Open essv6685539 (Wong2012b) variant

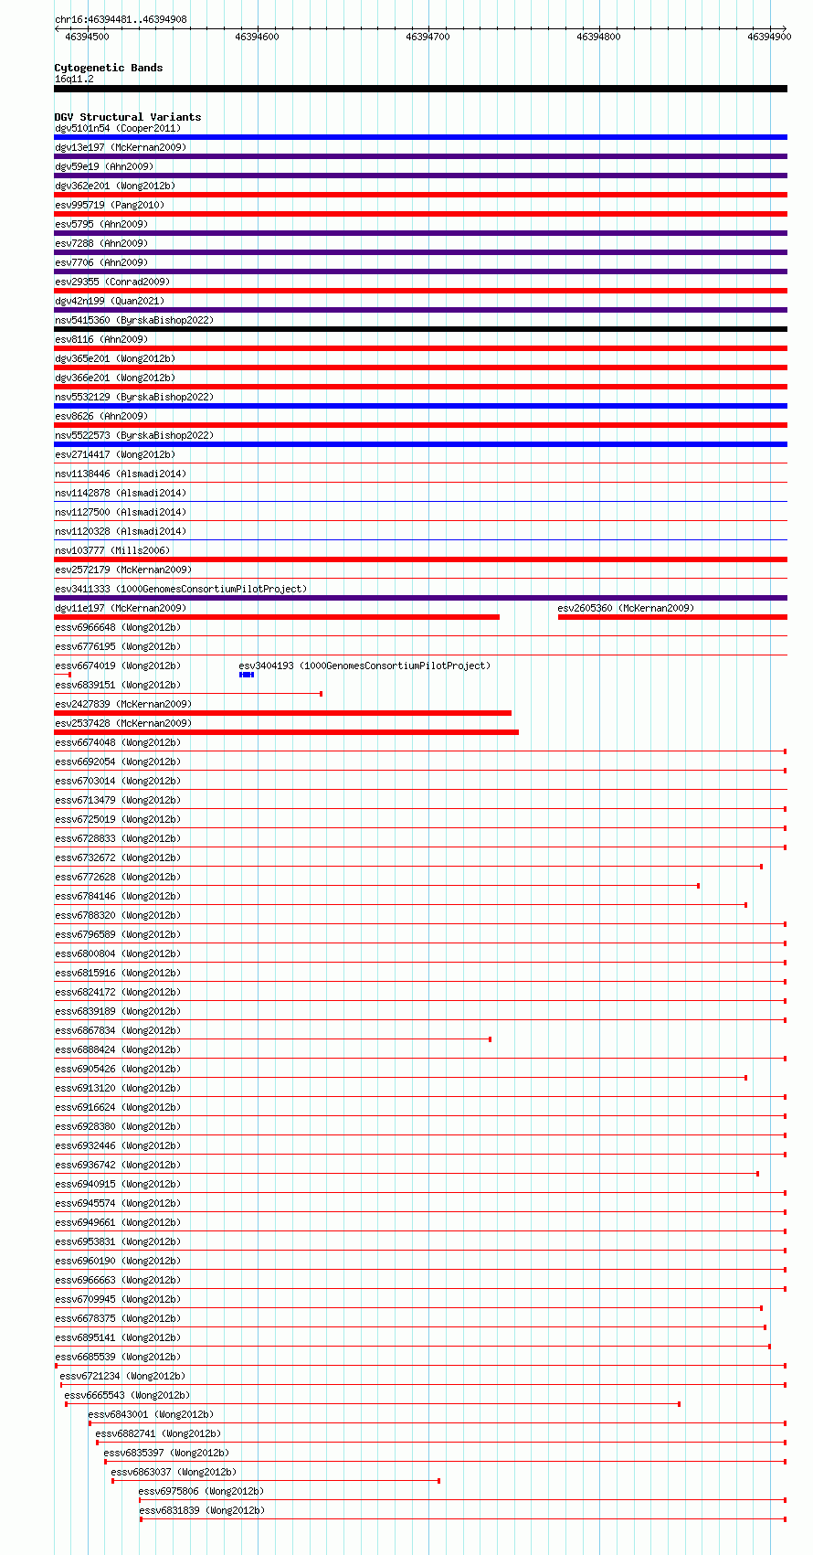[x=118, y=1357]
